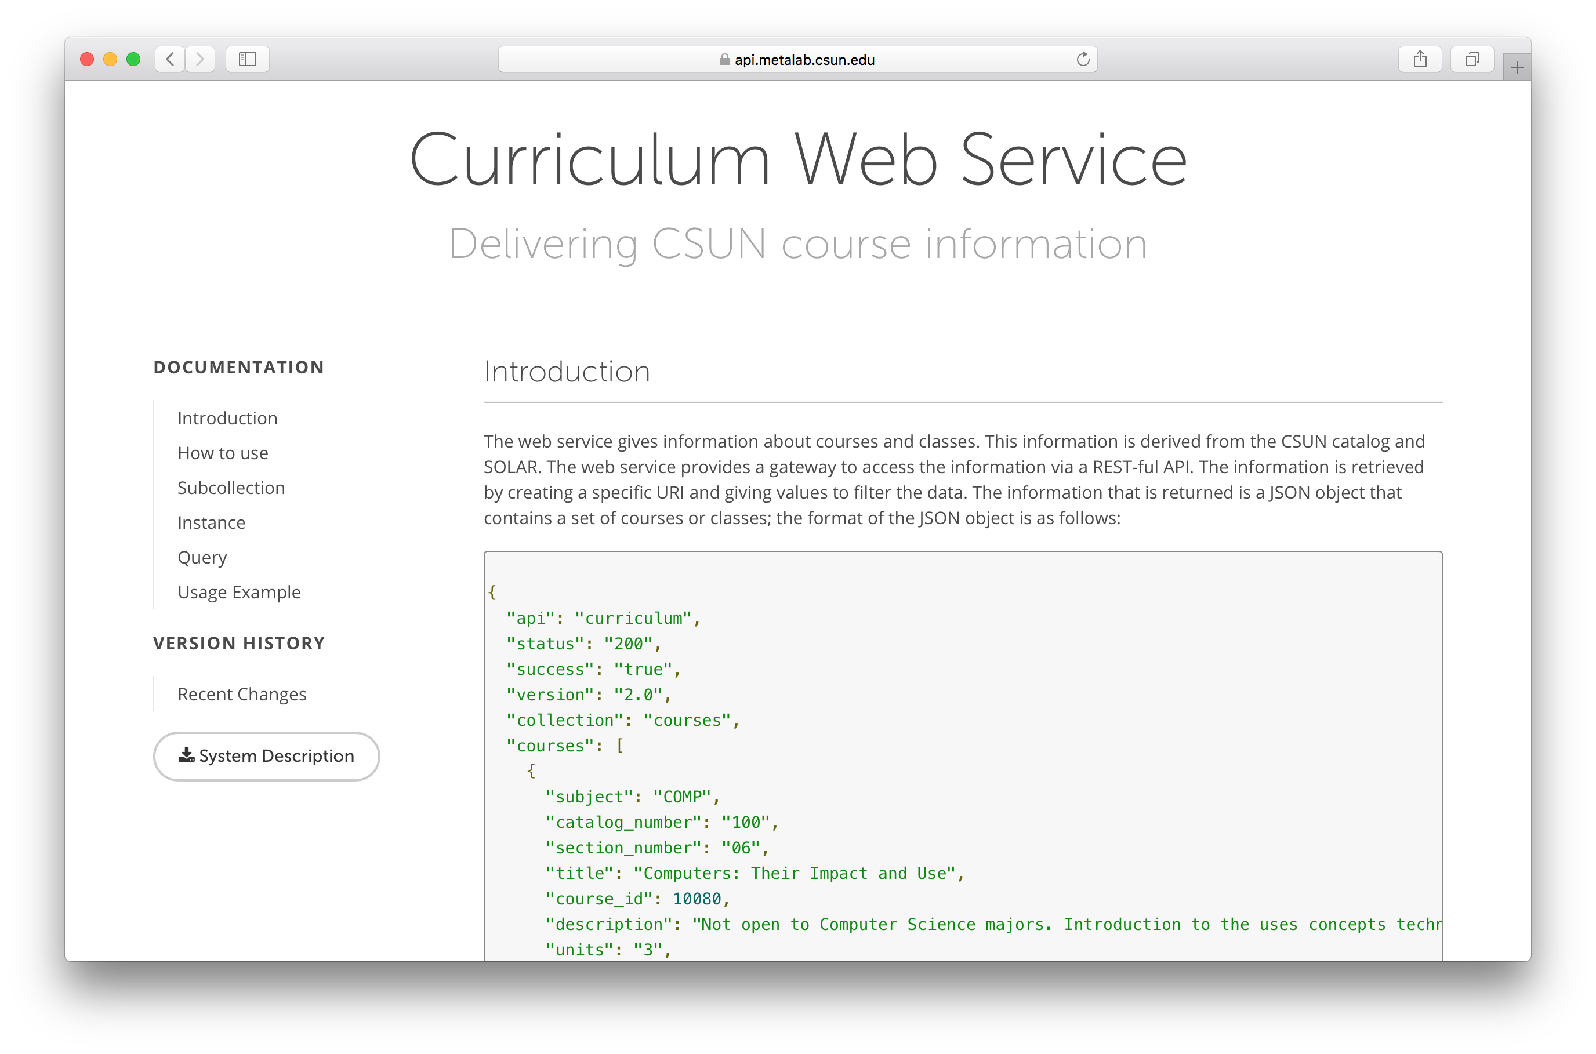Click the "api": "curriculum" line in code
1596x1054 pixels.
pos(603,619)
